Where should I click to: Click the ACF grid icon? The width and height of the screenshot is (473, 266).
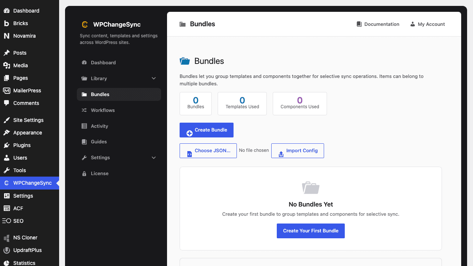click(7, 208)
